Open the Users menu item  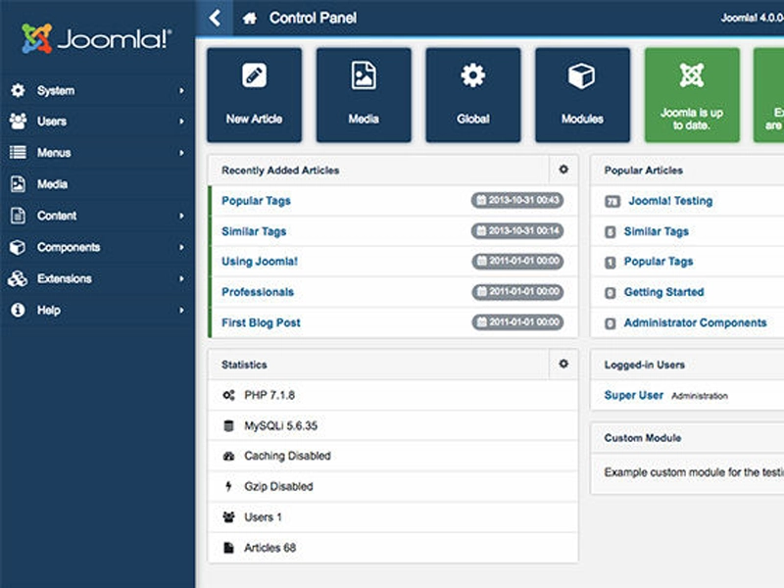[x=97, y=121]
